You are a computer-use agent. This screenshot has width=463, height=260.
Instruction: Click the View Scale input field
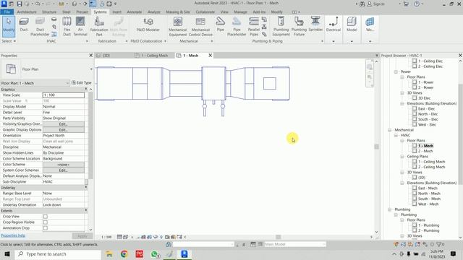(63, 95)
